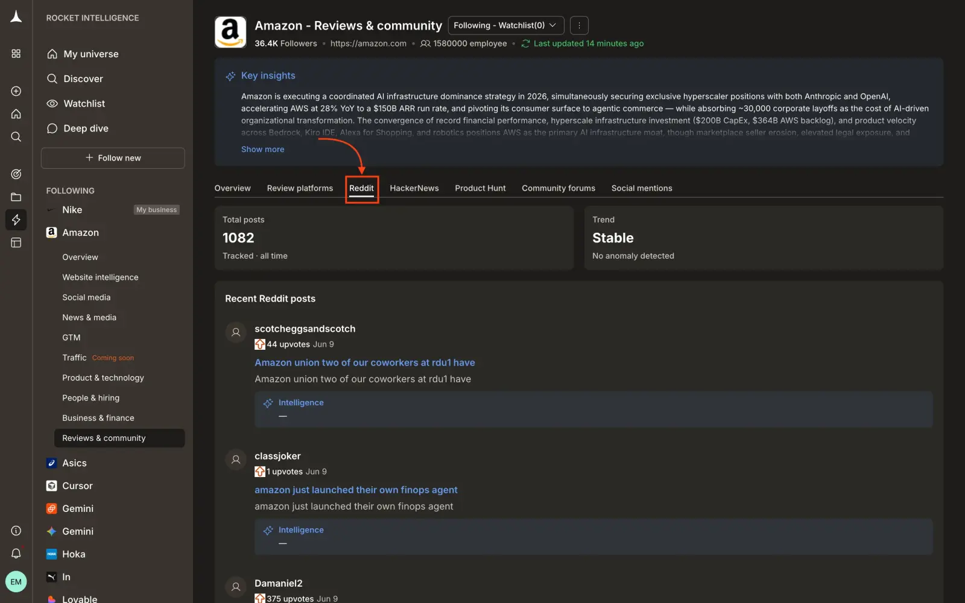965x603 pixels.
Task: Click upvote icon next to 44 upvotes
Action: 260,344
